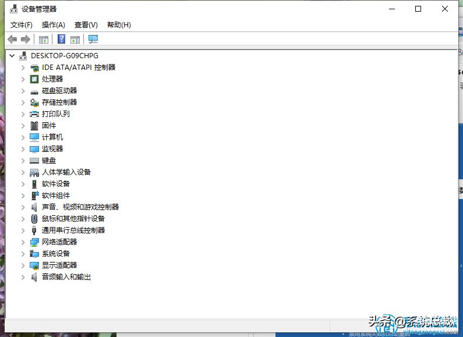Minimize the 设备管理器 window
The height and width of the screenshot is (337, 463).
pos(392,9)
